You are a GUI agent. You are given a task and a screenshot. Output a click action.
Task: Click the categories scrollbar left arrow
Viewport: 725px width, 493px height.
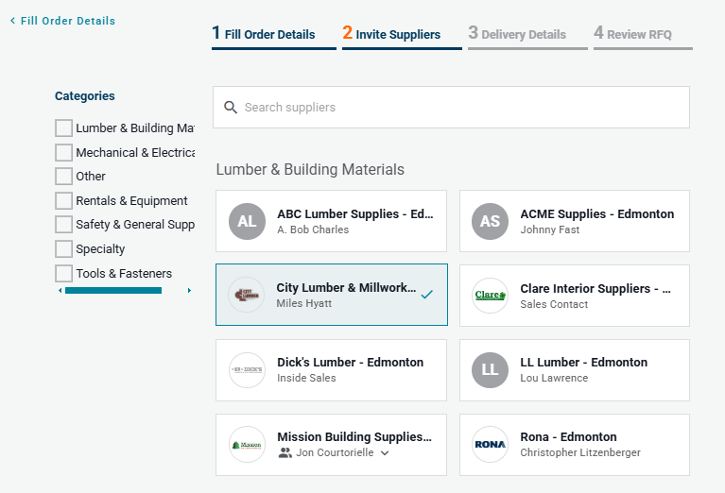60,290
